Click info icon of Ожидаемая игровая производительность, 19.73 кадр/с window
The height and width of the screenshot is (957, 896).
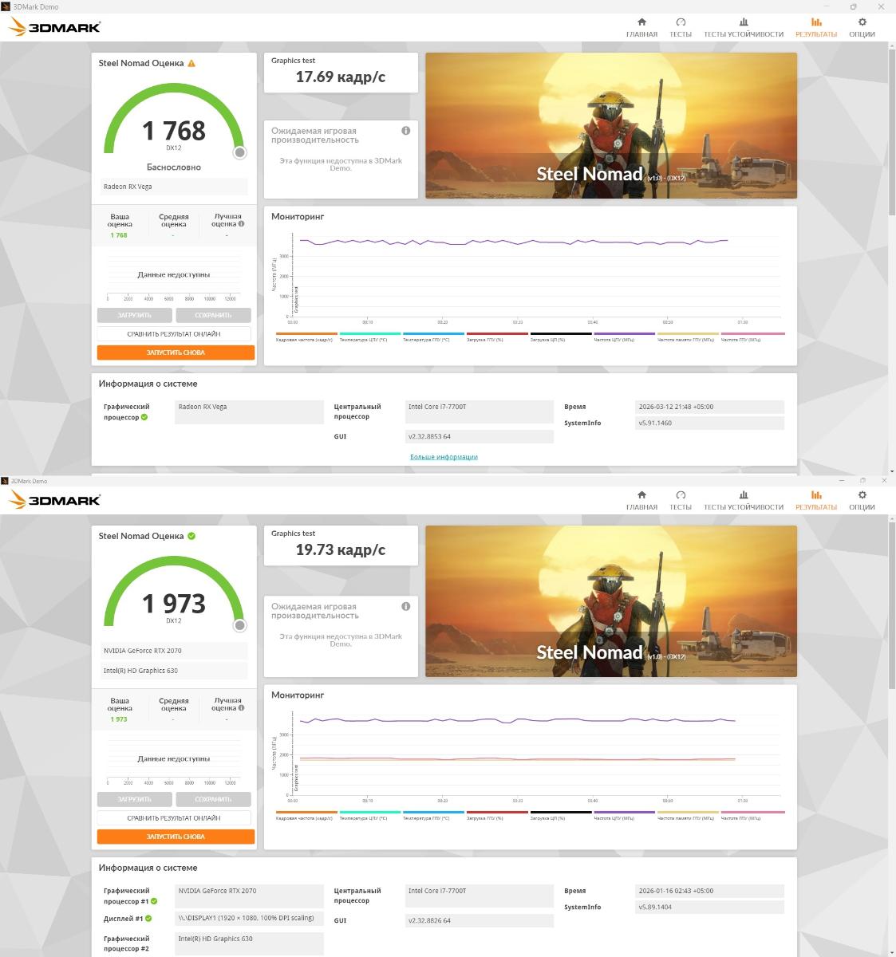(406, 606)
